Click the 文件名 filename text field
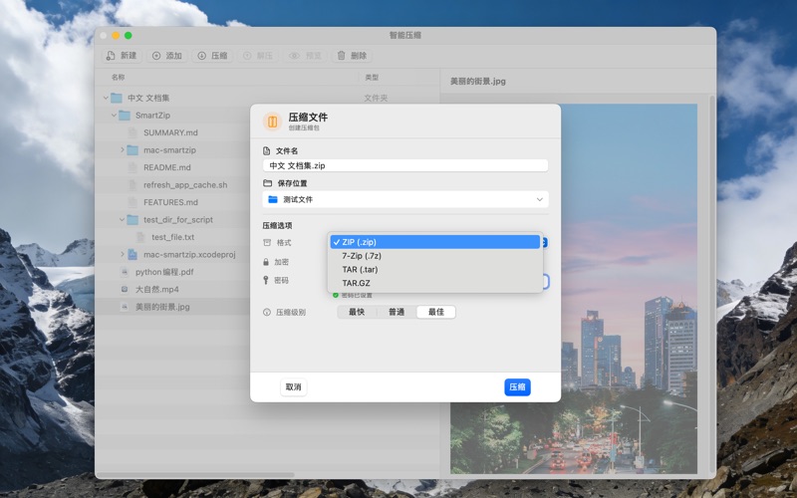The image size is (797, 498). click(405, 165)
